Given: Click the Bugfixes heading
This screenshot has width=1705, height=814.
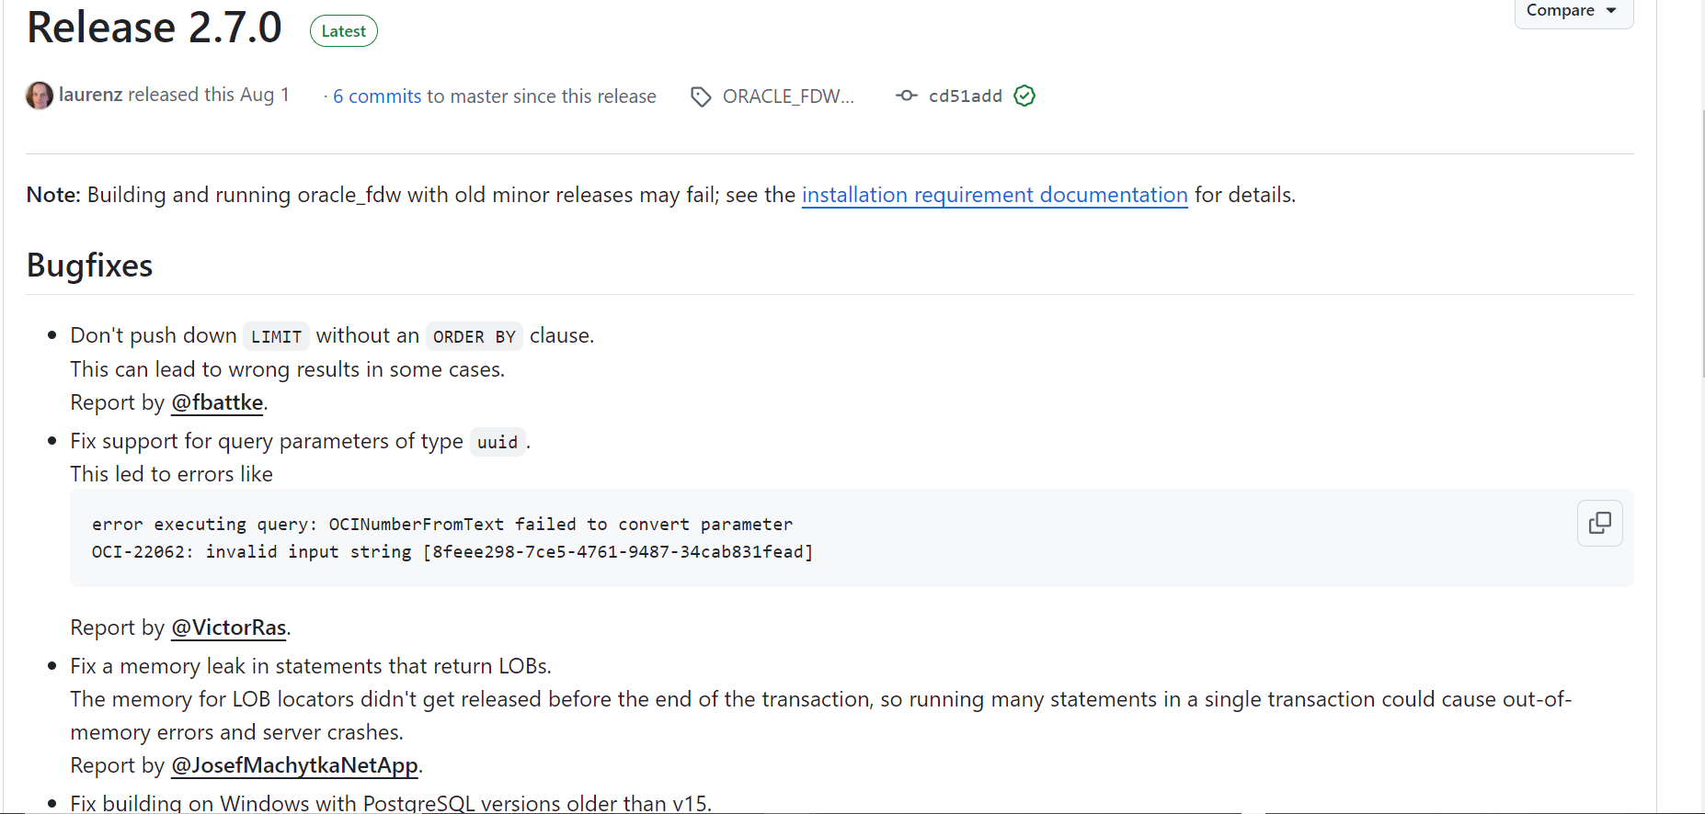Looking at the screenshot, I should 89,266.
